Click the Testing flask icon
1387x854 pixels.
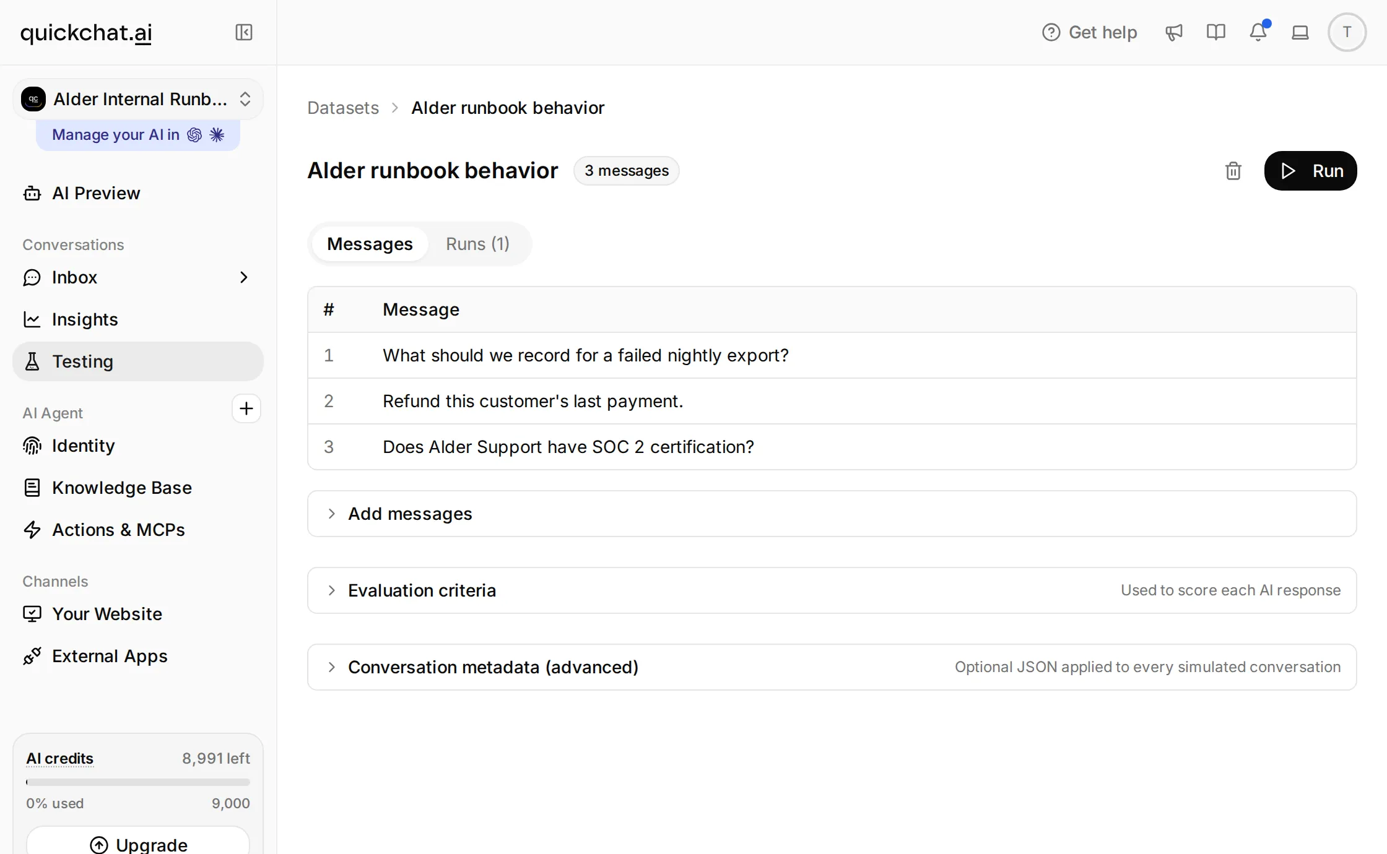(32, 362)
